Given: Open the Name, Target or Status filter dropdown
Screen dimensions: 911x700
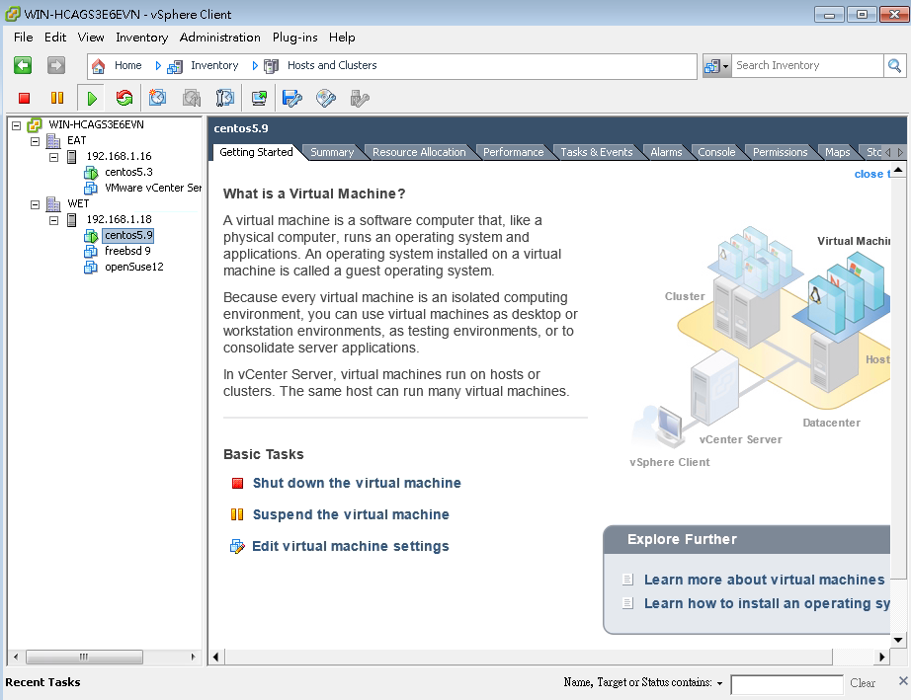Looking at the screenshot, I should 719,683.
